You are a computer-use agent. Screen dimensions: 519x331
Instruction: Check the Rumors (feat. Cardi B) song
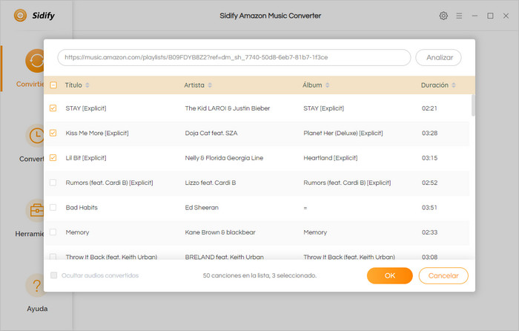pyautogui.click(x=53, y=183)
